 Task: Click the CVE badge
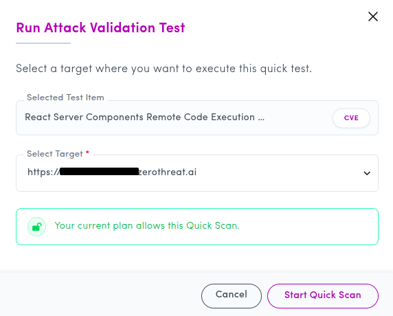click(351, 117)
